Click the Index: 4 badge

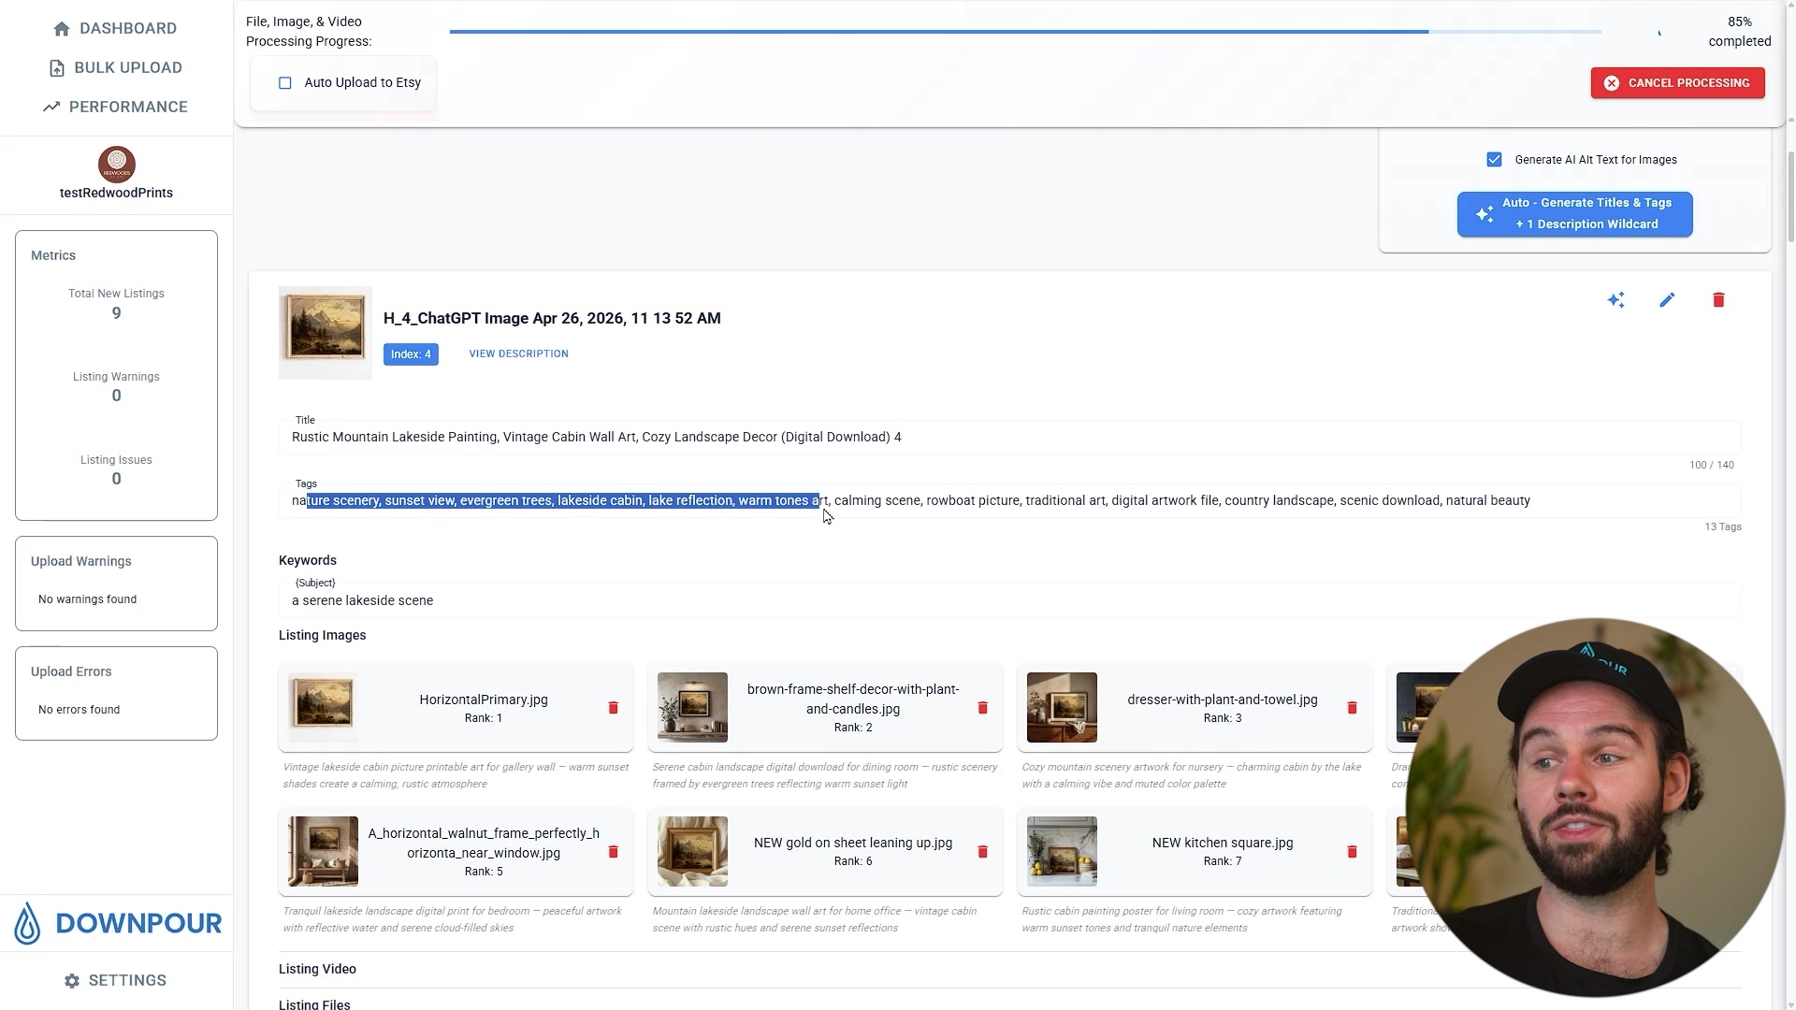pos(411,354)
